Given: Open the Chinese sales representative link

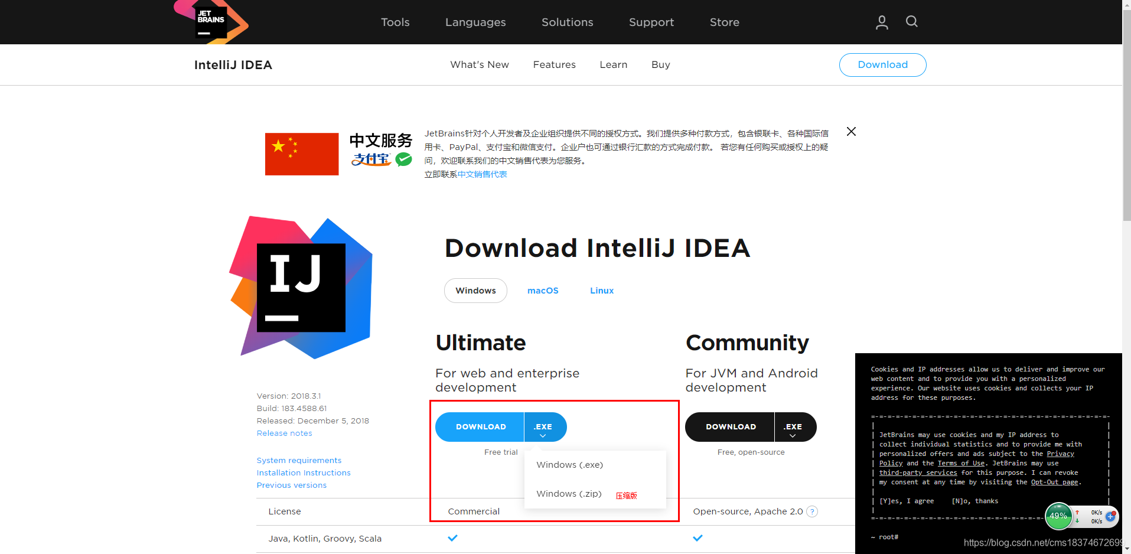Looking at the screenshot, I should (x=483, y=174).
